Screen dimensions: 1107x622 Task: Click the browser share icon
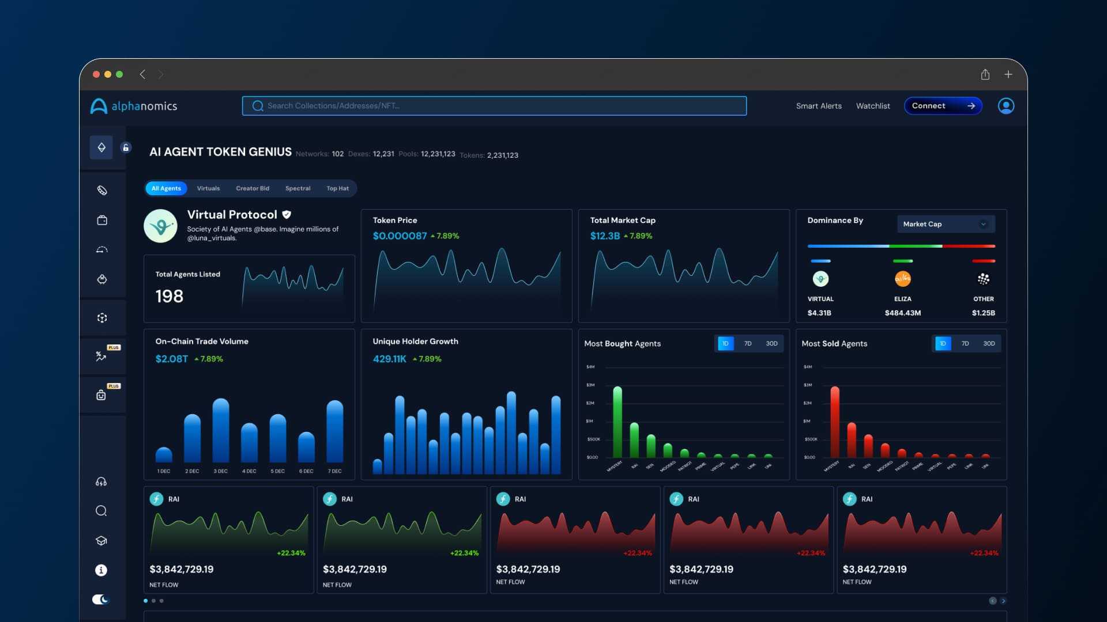point(985,74)
